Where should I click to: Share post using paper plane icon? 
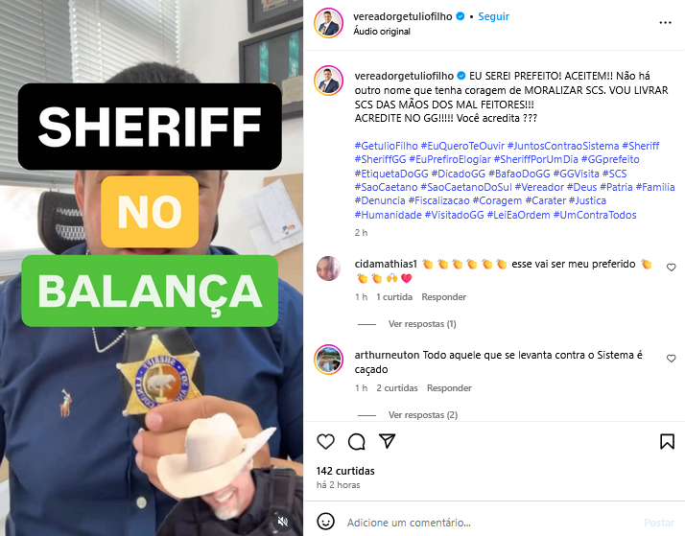pos(387,441)
